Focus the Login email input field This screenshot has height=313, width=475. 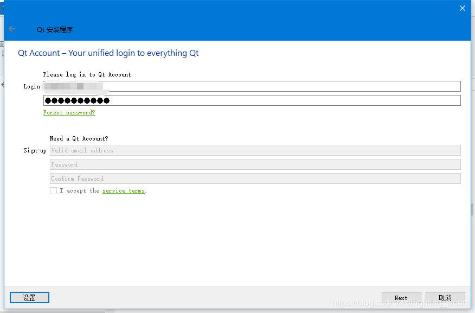252,86
